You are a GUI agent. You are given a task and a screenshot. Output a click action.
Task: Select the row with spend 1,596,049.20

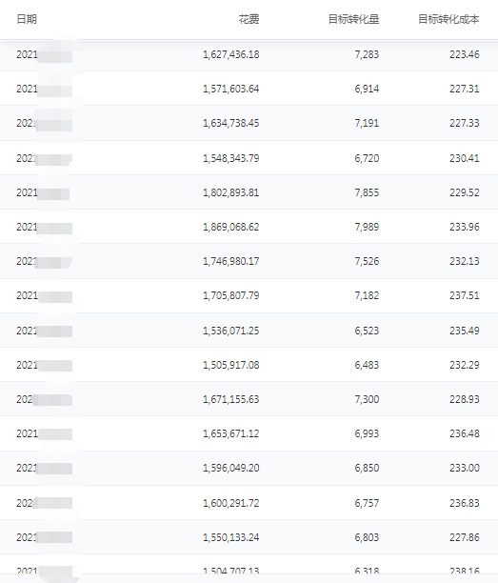click(249, 468)
